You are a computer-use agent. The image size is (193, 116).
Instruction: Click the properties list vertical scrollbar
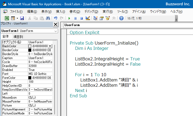coord(55,80)
